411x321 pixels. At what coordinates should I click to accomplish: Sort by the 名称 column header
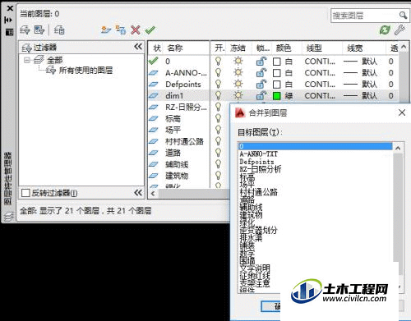(175, 48)
